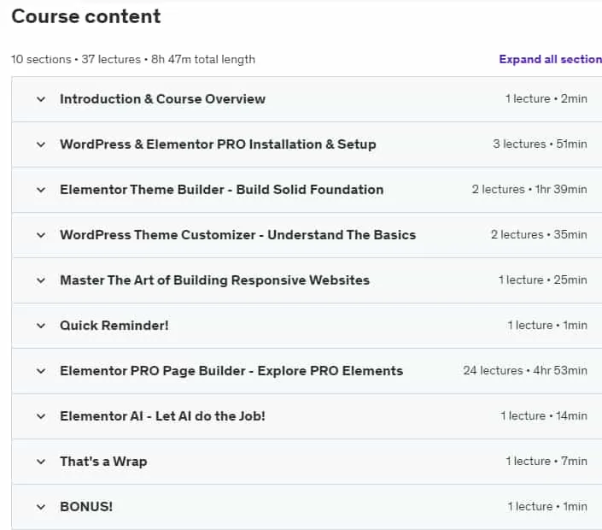Expand chevron for Master The Art section
The image size is (602, 530).
(x=41, y=280)
